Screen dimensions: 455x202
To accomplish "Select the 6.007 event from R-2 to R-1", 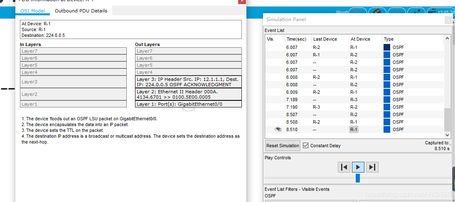I will point(354,47).
